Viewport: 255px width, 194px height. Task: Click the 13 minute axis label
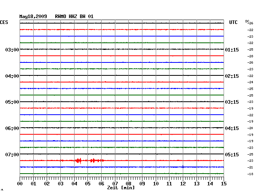[x=197, y=183]
